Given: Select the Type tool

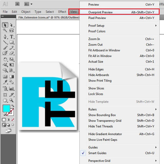Looking at the screenshot, I should tap(11, 37).
